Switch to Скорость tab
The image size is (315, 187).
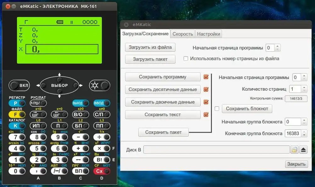click(x=183, y=34)
